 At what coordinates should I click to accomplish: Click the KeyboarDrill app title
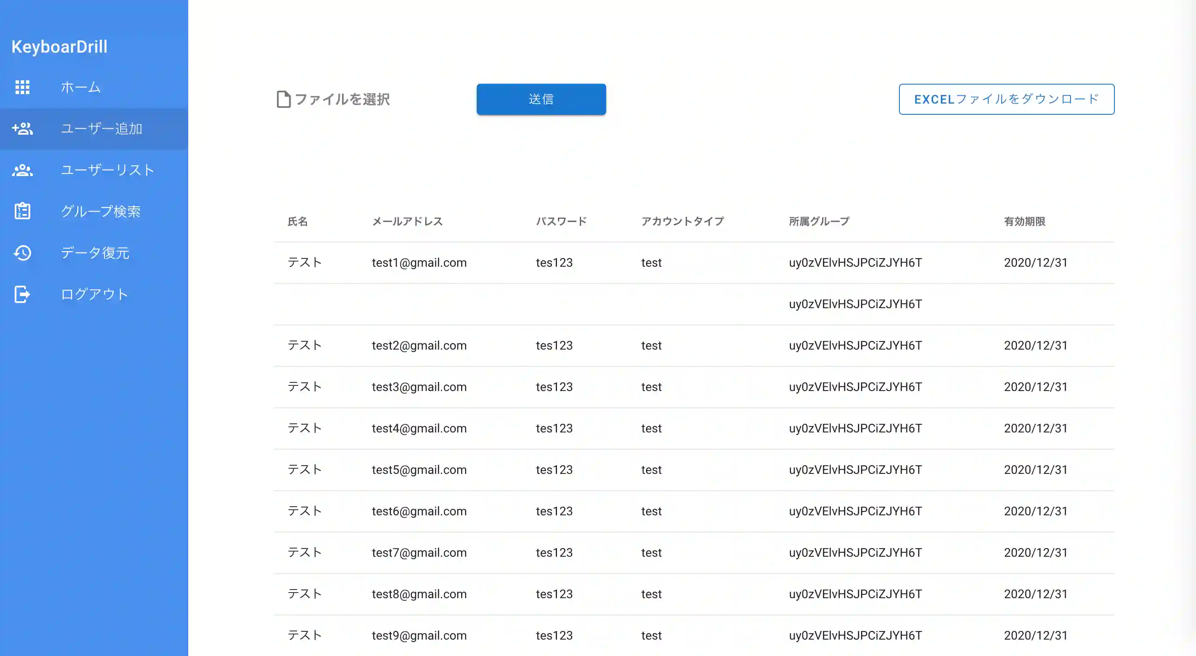[60, 47]
